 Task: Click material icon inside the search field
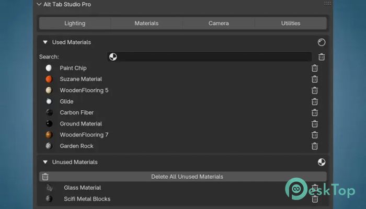click(x=113, y=56)
